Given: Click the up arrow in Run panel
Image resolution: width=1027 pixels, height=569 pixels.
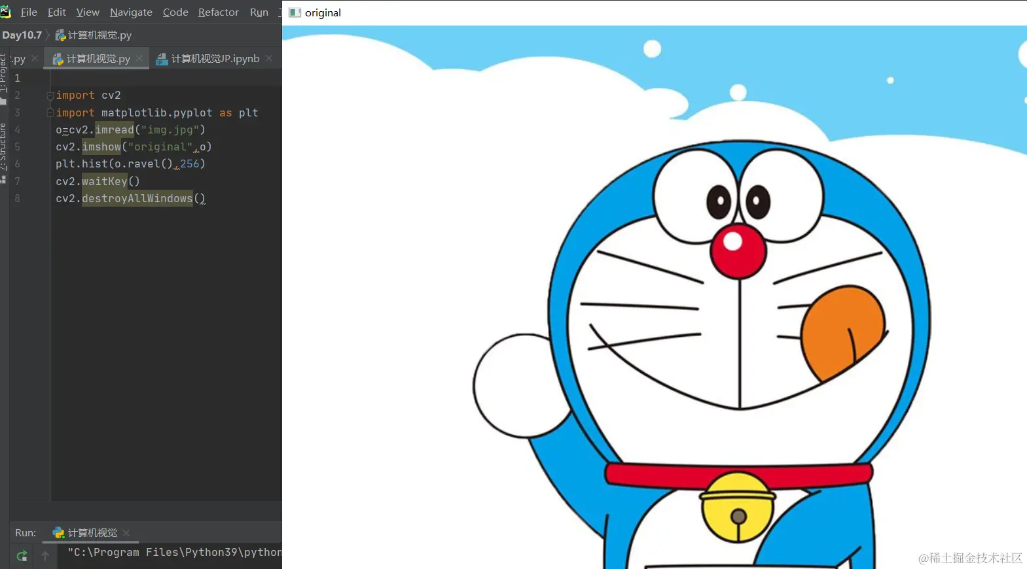Looking at the screenshot, I should coord(45,556).
